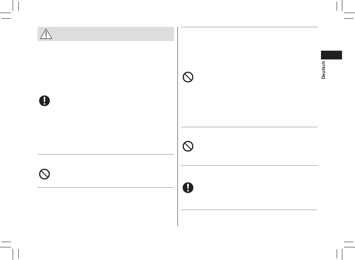Viewport: 355px width, 260px height.
Task: Click the divider line above the left prohibition icon
Action: (106, 154)
